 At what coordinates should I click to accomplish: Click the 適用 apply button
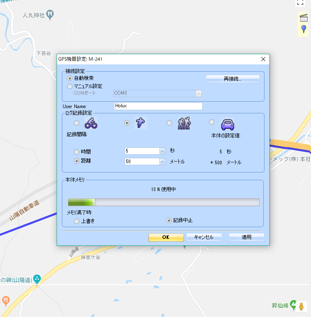coord(247,237)
